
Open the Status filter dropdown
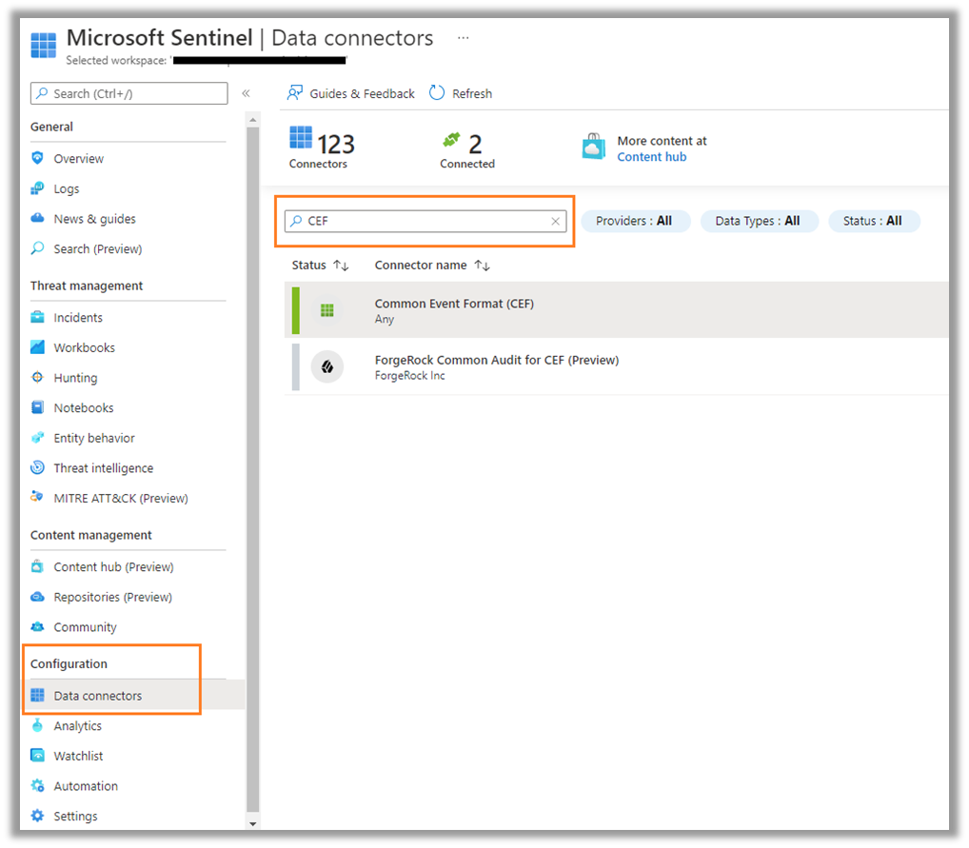[873, 221]
